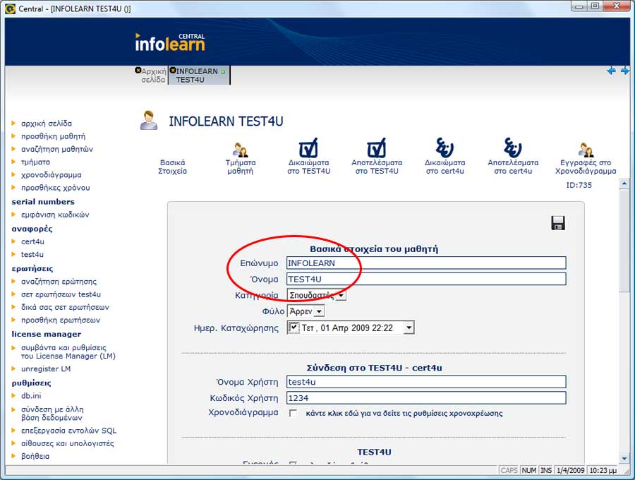Click the right blue navigation arrow
The height and width of the screenshot is (480, 635).
(x=625, y=71)
